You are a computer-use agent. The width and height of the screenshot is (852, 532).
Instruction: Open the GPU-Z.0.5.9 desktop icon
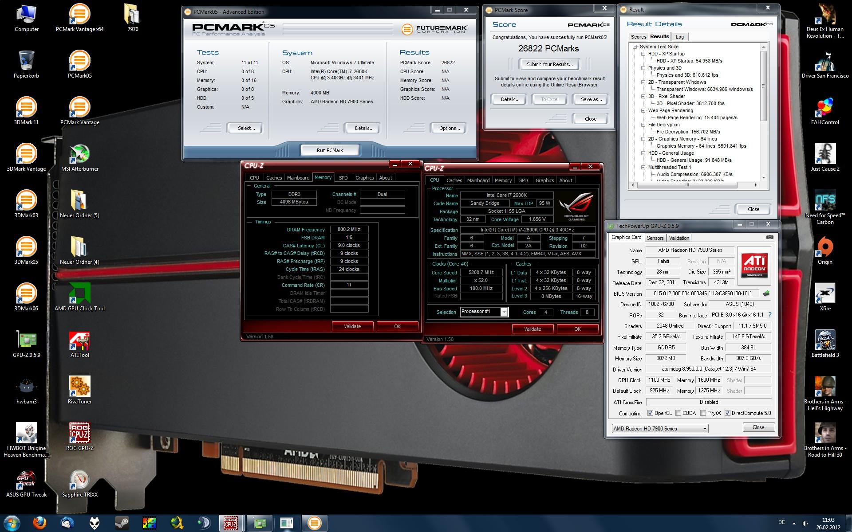click(x=26, y=344)
